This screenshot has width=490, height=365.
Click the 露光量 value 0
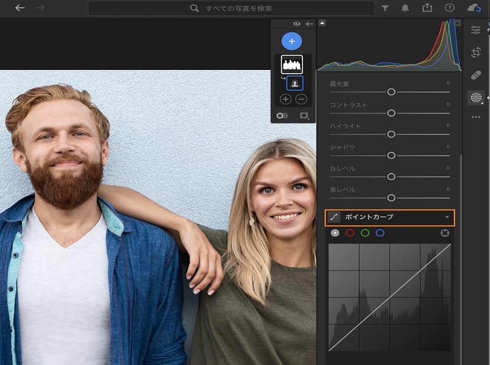[448, 83]
